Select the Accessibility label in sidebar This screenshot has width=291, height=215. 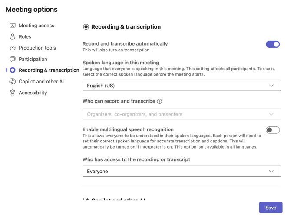point(33,93)
